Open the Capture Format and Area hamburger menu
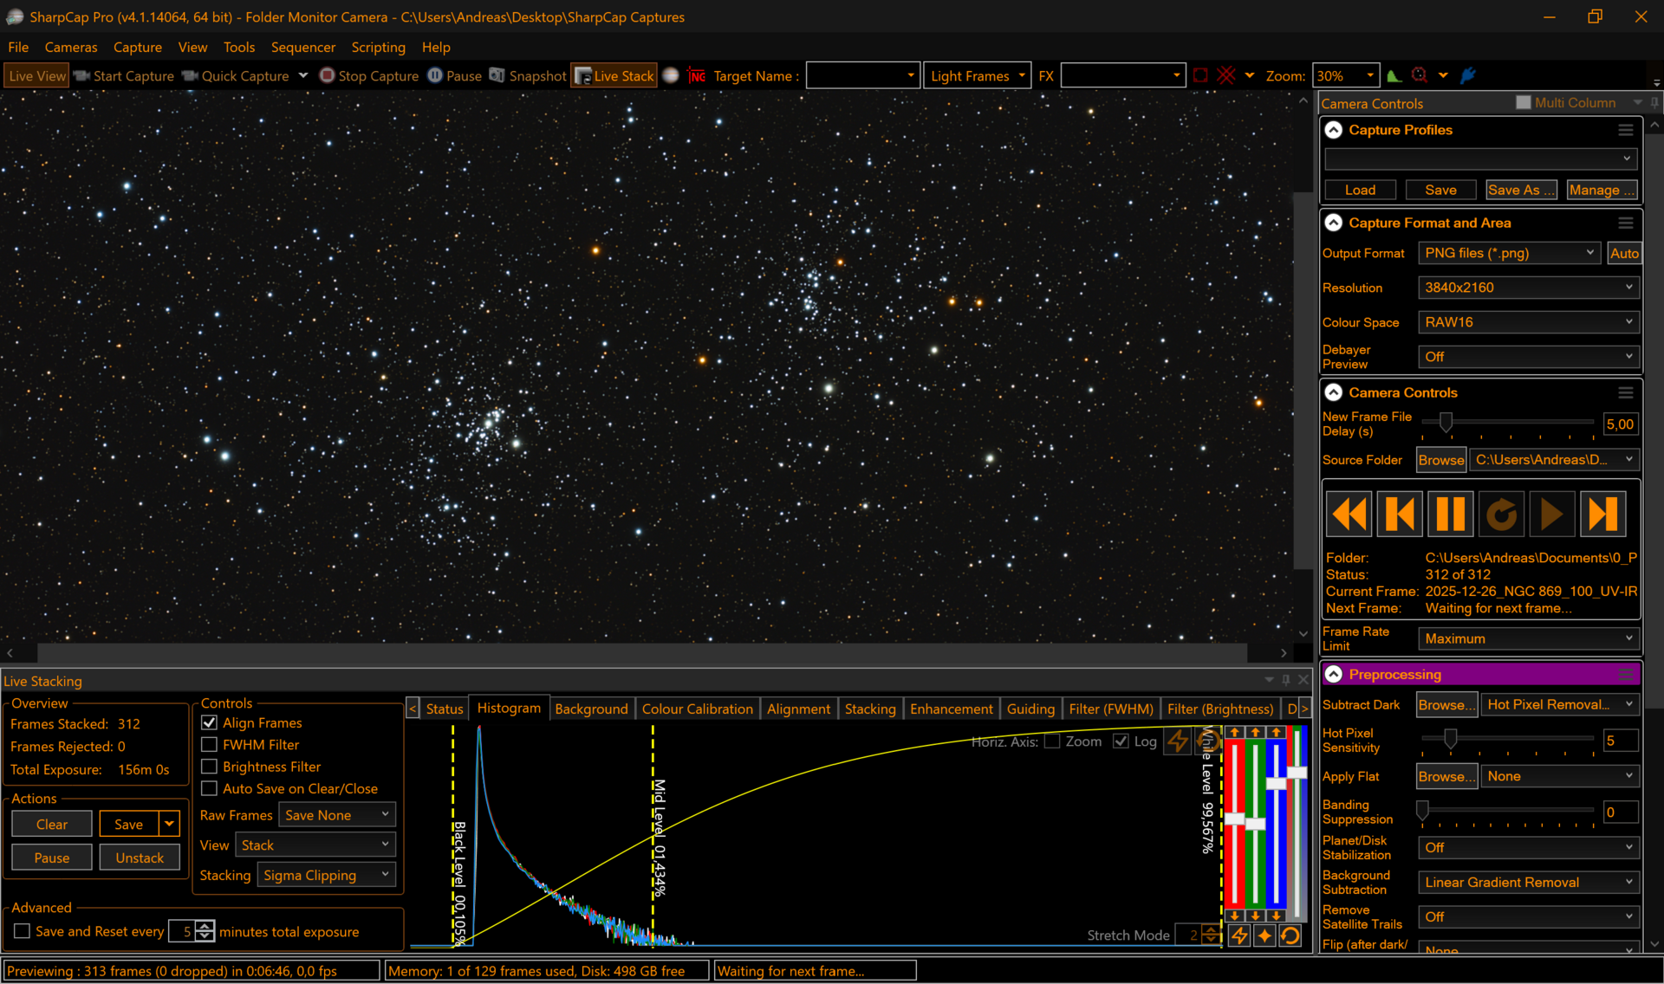The image size is (1664, 984). (x=1626, y=223)
